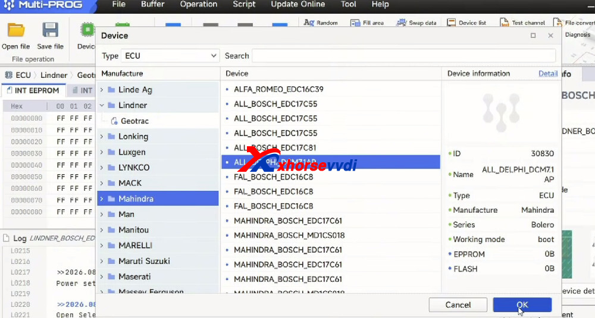Expand the Mahindra manufacturer

click(x=102, y=199)
